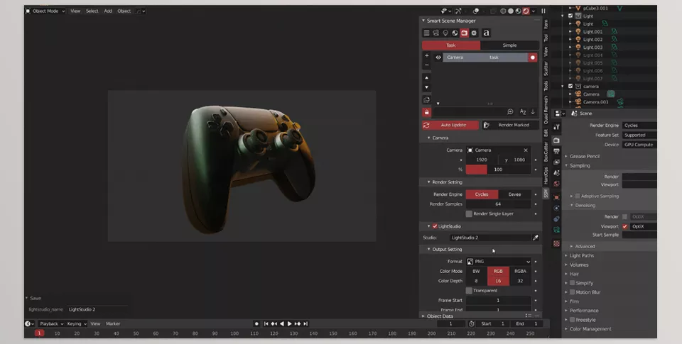Enable the Render Single Layer checkbox
The height and width of the screenshot is (344, 682).
(x=469, y=213)
